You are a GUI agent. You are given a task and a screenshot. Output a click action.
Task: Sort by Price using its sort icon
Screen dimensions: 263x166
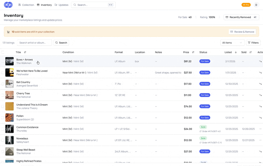point(193,52)
